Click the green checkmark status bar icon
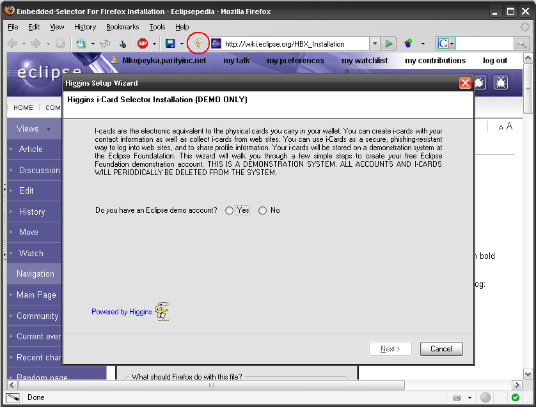The image size is (536, 407). (x=515, y=397)
